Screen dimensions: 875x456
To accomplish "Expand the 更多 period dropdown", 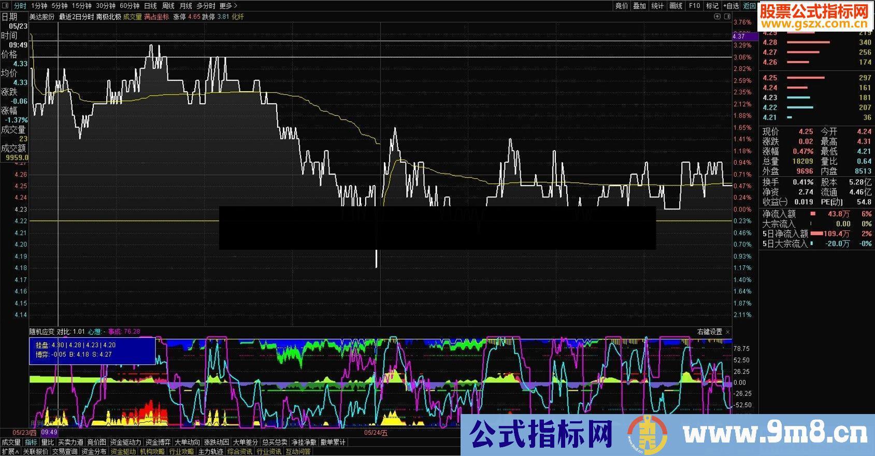I will tap(228, 6).
